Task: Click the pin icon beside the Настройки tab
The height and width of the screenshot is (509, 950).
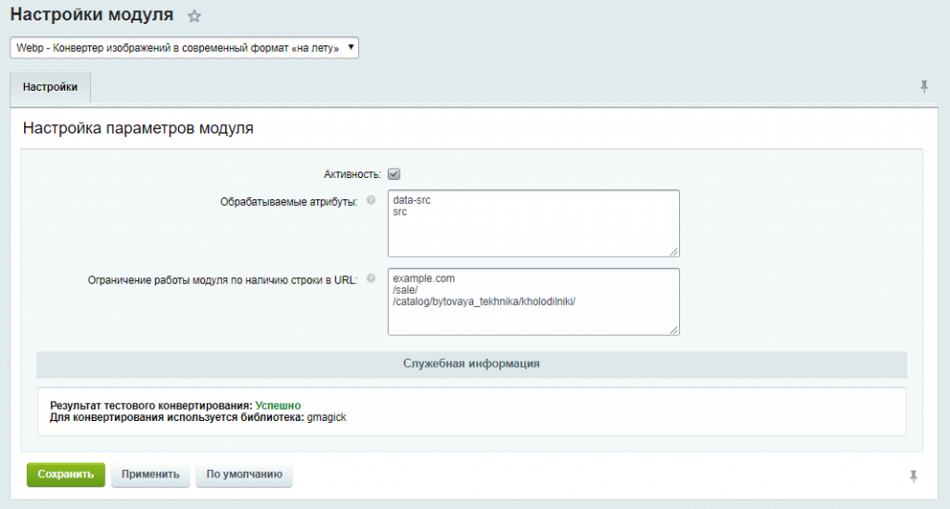Action: [924, 86]
